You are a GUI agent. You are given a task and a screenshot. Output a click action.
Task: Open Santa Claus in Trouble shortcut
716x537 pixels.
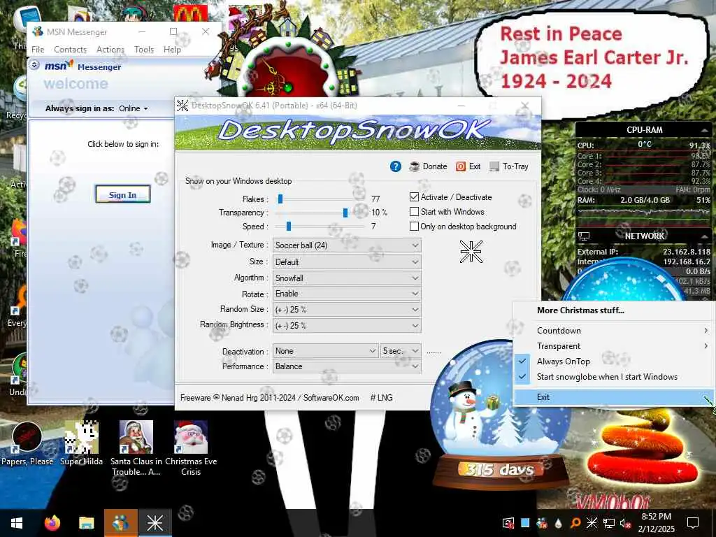(136, 447)
